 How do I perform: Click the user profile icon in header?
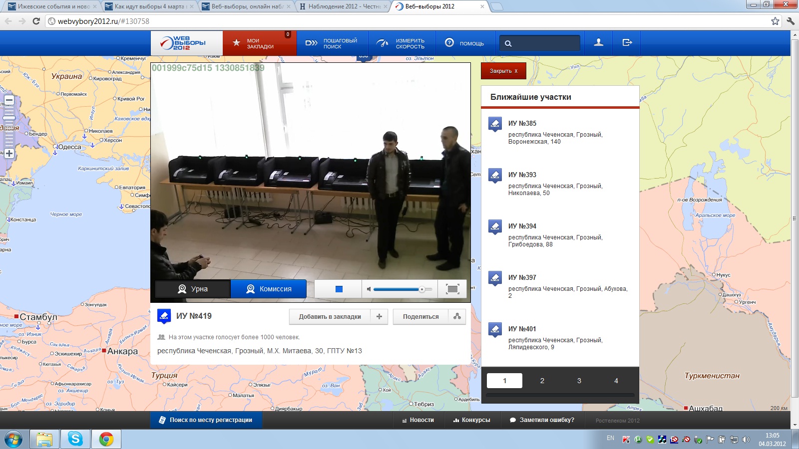click(x=598, y=43)
